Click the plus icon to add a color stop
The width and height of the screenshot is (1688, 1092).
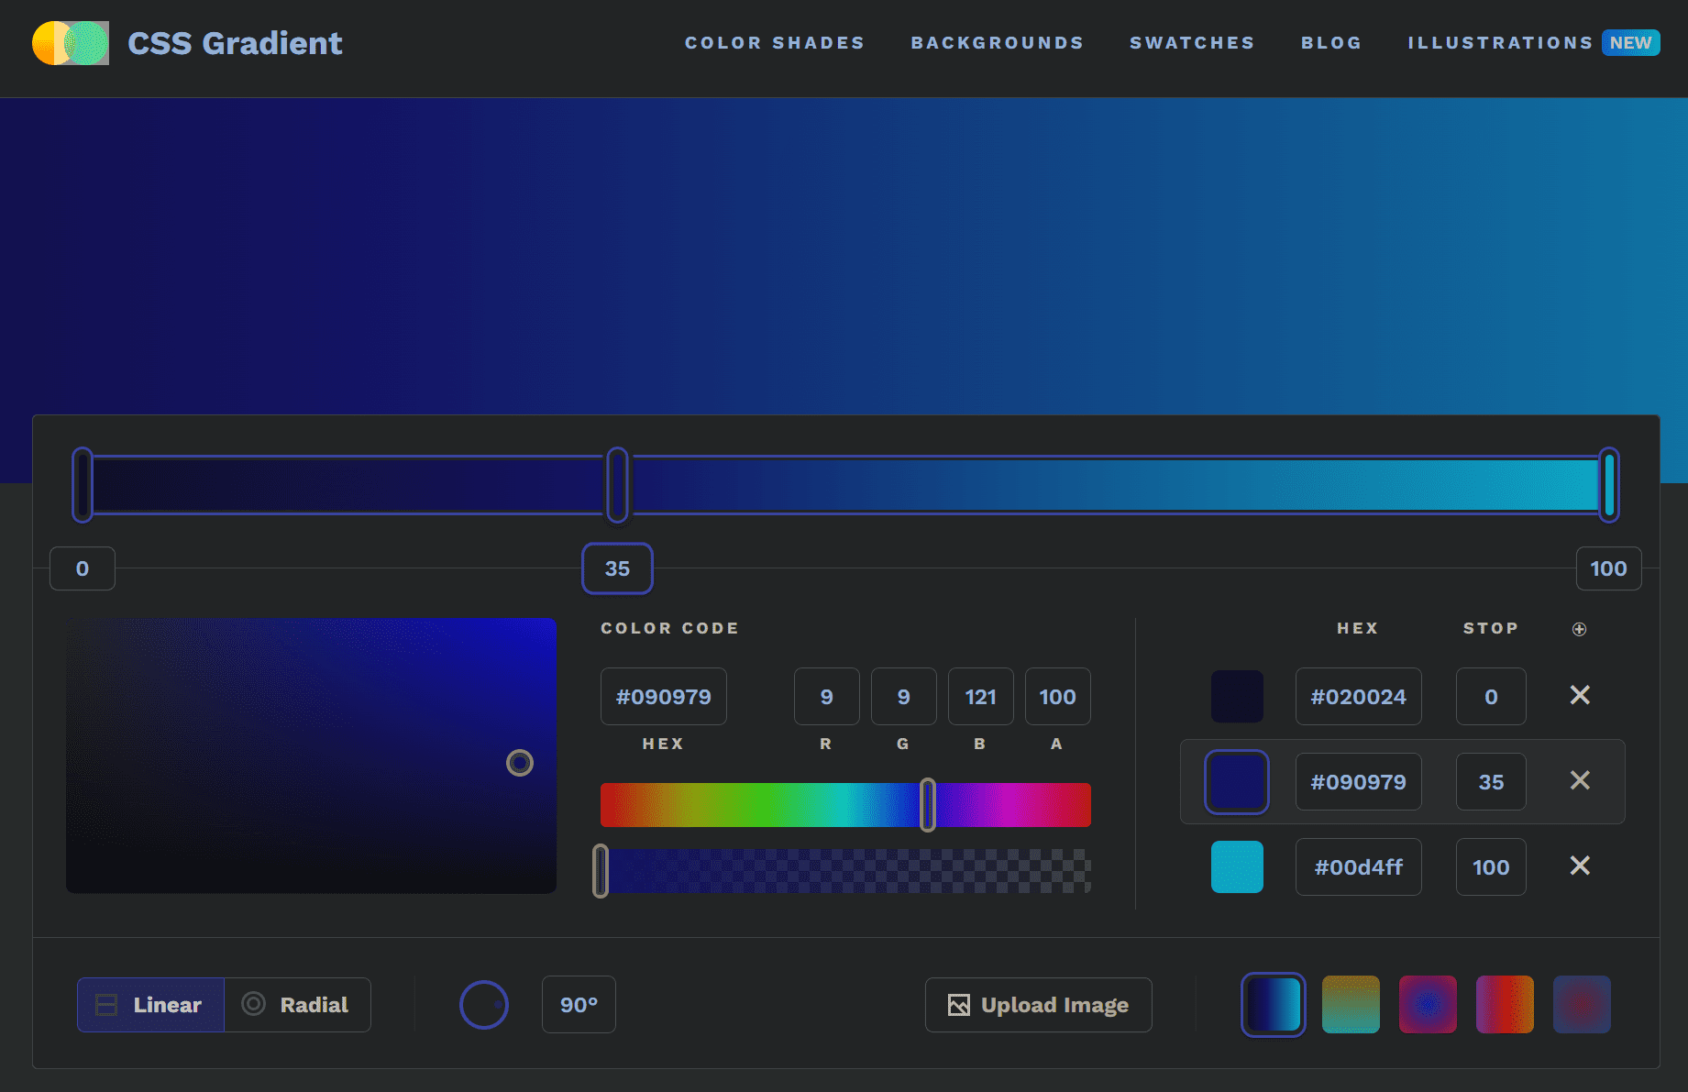click(1579, 629)
